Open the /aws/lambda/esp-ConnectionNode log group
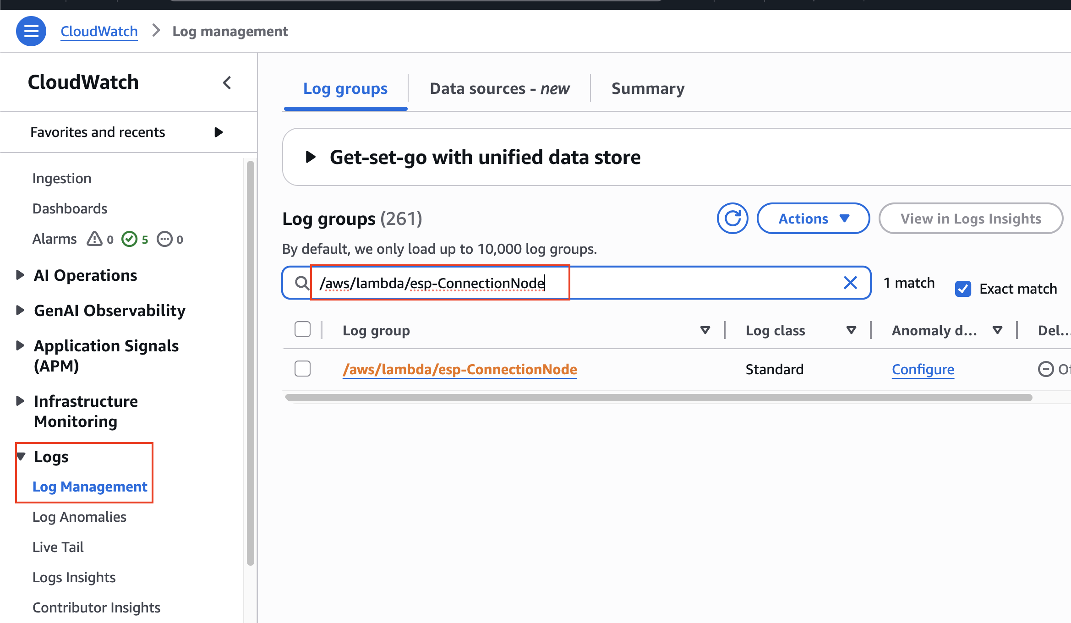The height and width of the screenshot is (623, 1071). tap(459, 369)
